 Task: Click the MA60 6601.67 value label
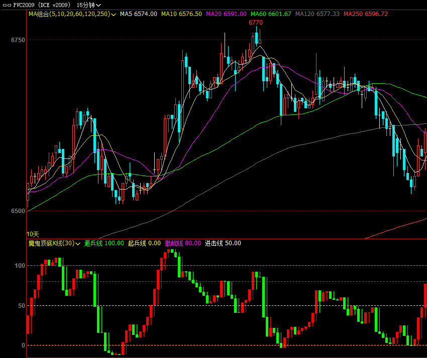271,14
